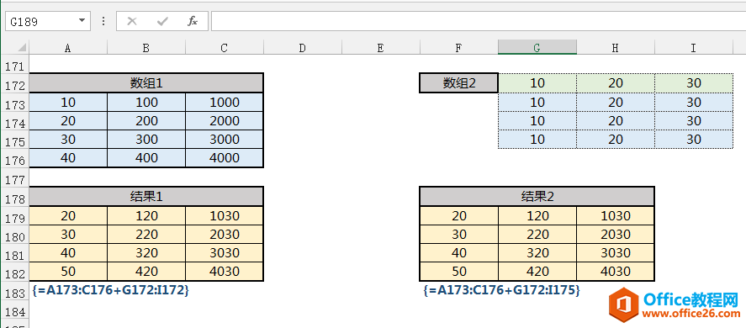Click the Cancel X formula icon
Image resolution: width=746 pixels, height=328 pixels.
132,21
